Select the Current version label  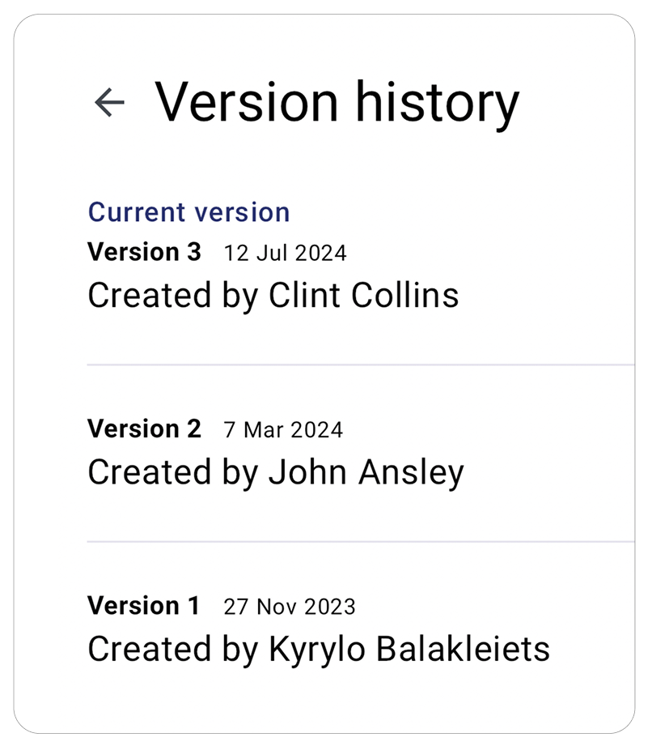187,211
